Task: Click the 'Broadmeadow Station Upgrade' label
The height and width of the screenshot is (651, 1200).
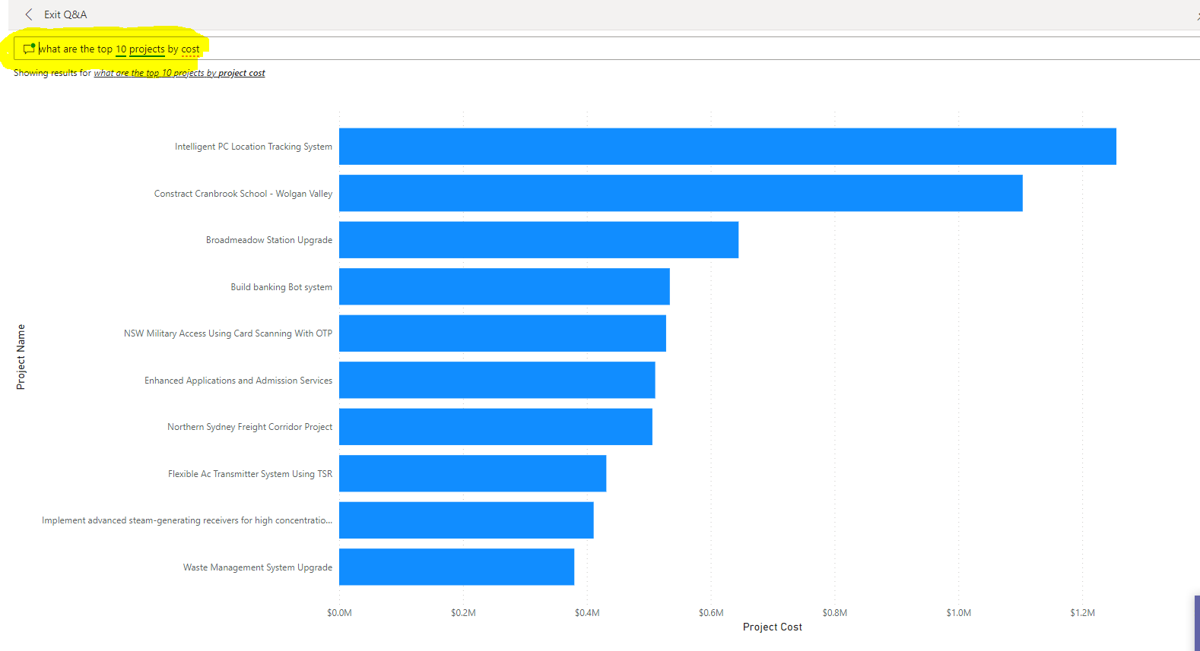Action: 269,240
